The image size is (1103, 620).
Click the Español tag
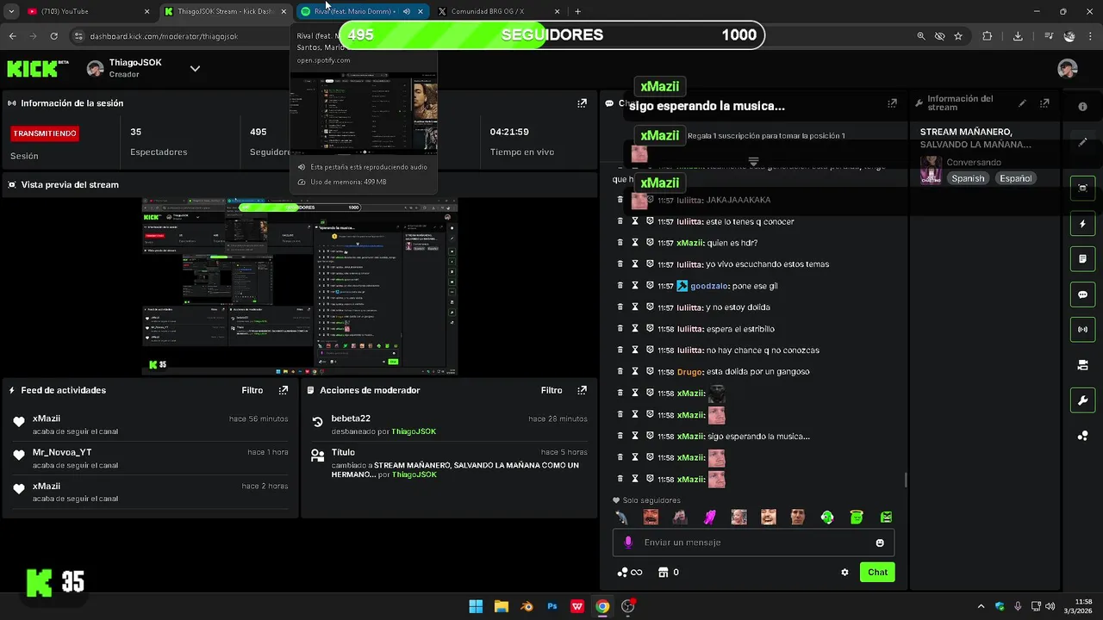point(1015,178)
